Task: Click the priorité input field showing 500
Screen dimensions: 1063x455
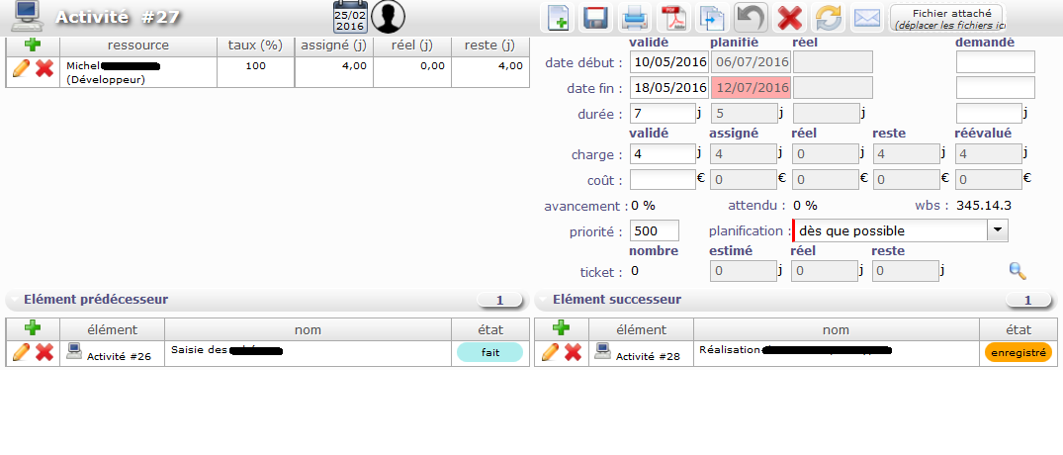Action: (x=654, y=230)
